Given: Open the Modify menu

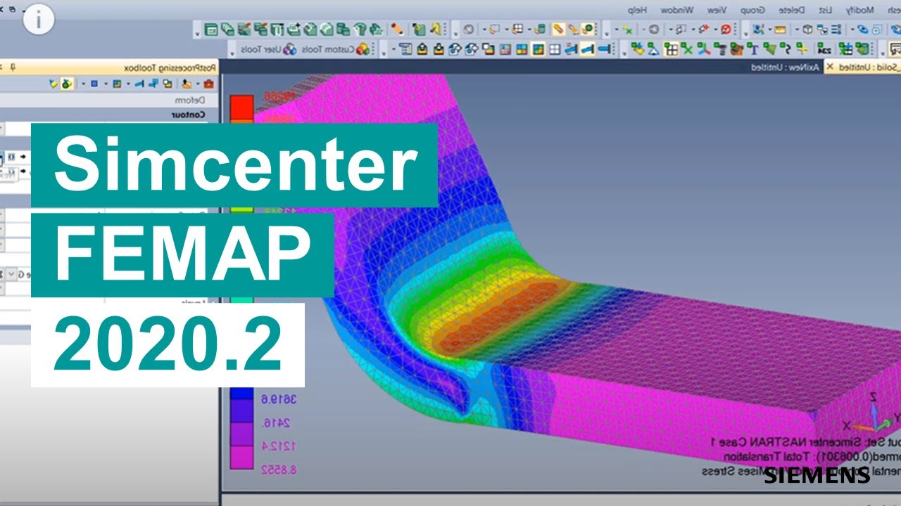Looking at the screenshot, I should (859, 10).
